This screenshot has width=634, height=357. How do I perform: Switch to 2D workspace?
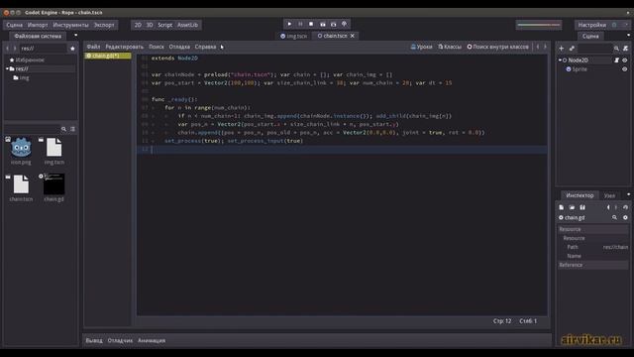[x=138, y=25]
